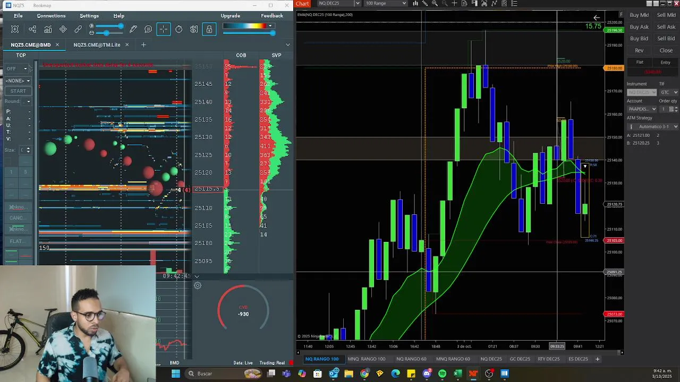This screenshot has width=680, height=382.
Task: Click the Feedback link in Bookmap
Action: pyautogui.click(x=272, y=16)
